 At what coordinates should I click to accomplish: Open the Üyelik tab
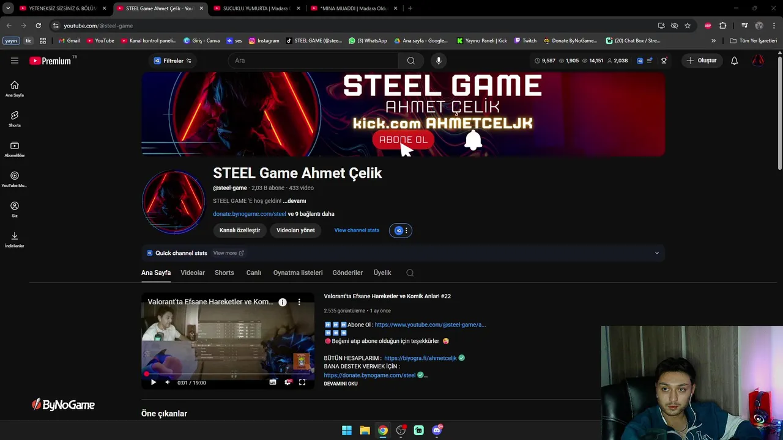click(x=382, y=273)
